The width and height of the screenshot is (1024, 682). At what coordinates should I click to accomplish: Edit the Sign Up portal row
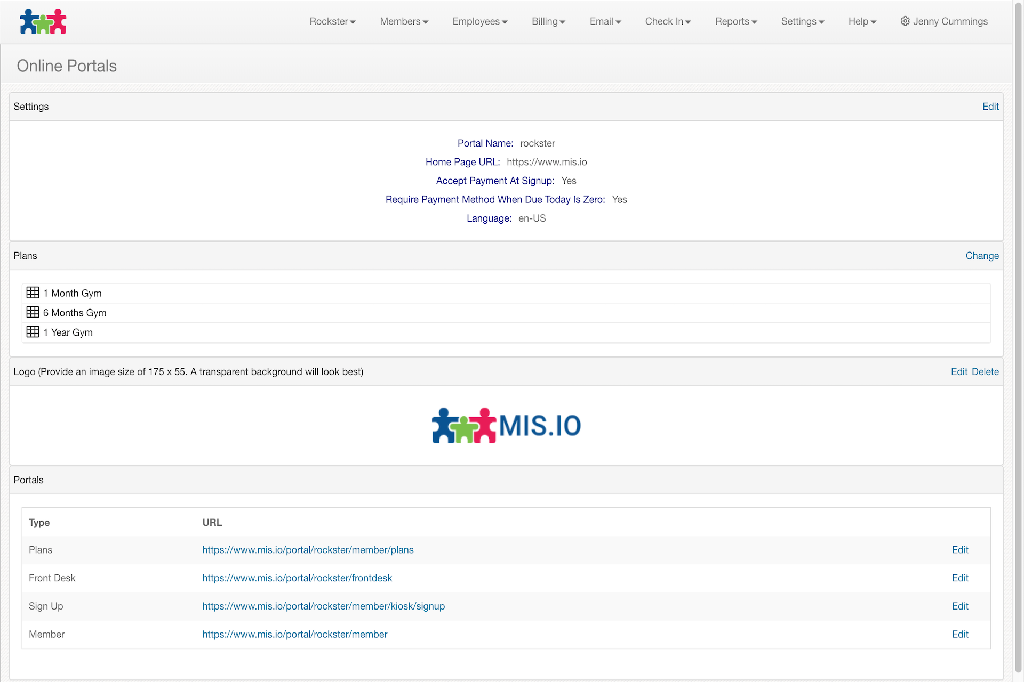960,606
